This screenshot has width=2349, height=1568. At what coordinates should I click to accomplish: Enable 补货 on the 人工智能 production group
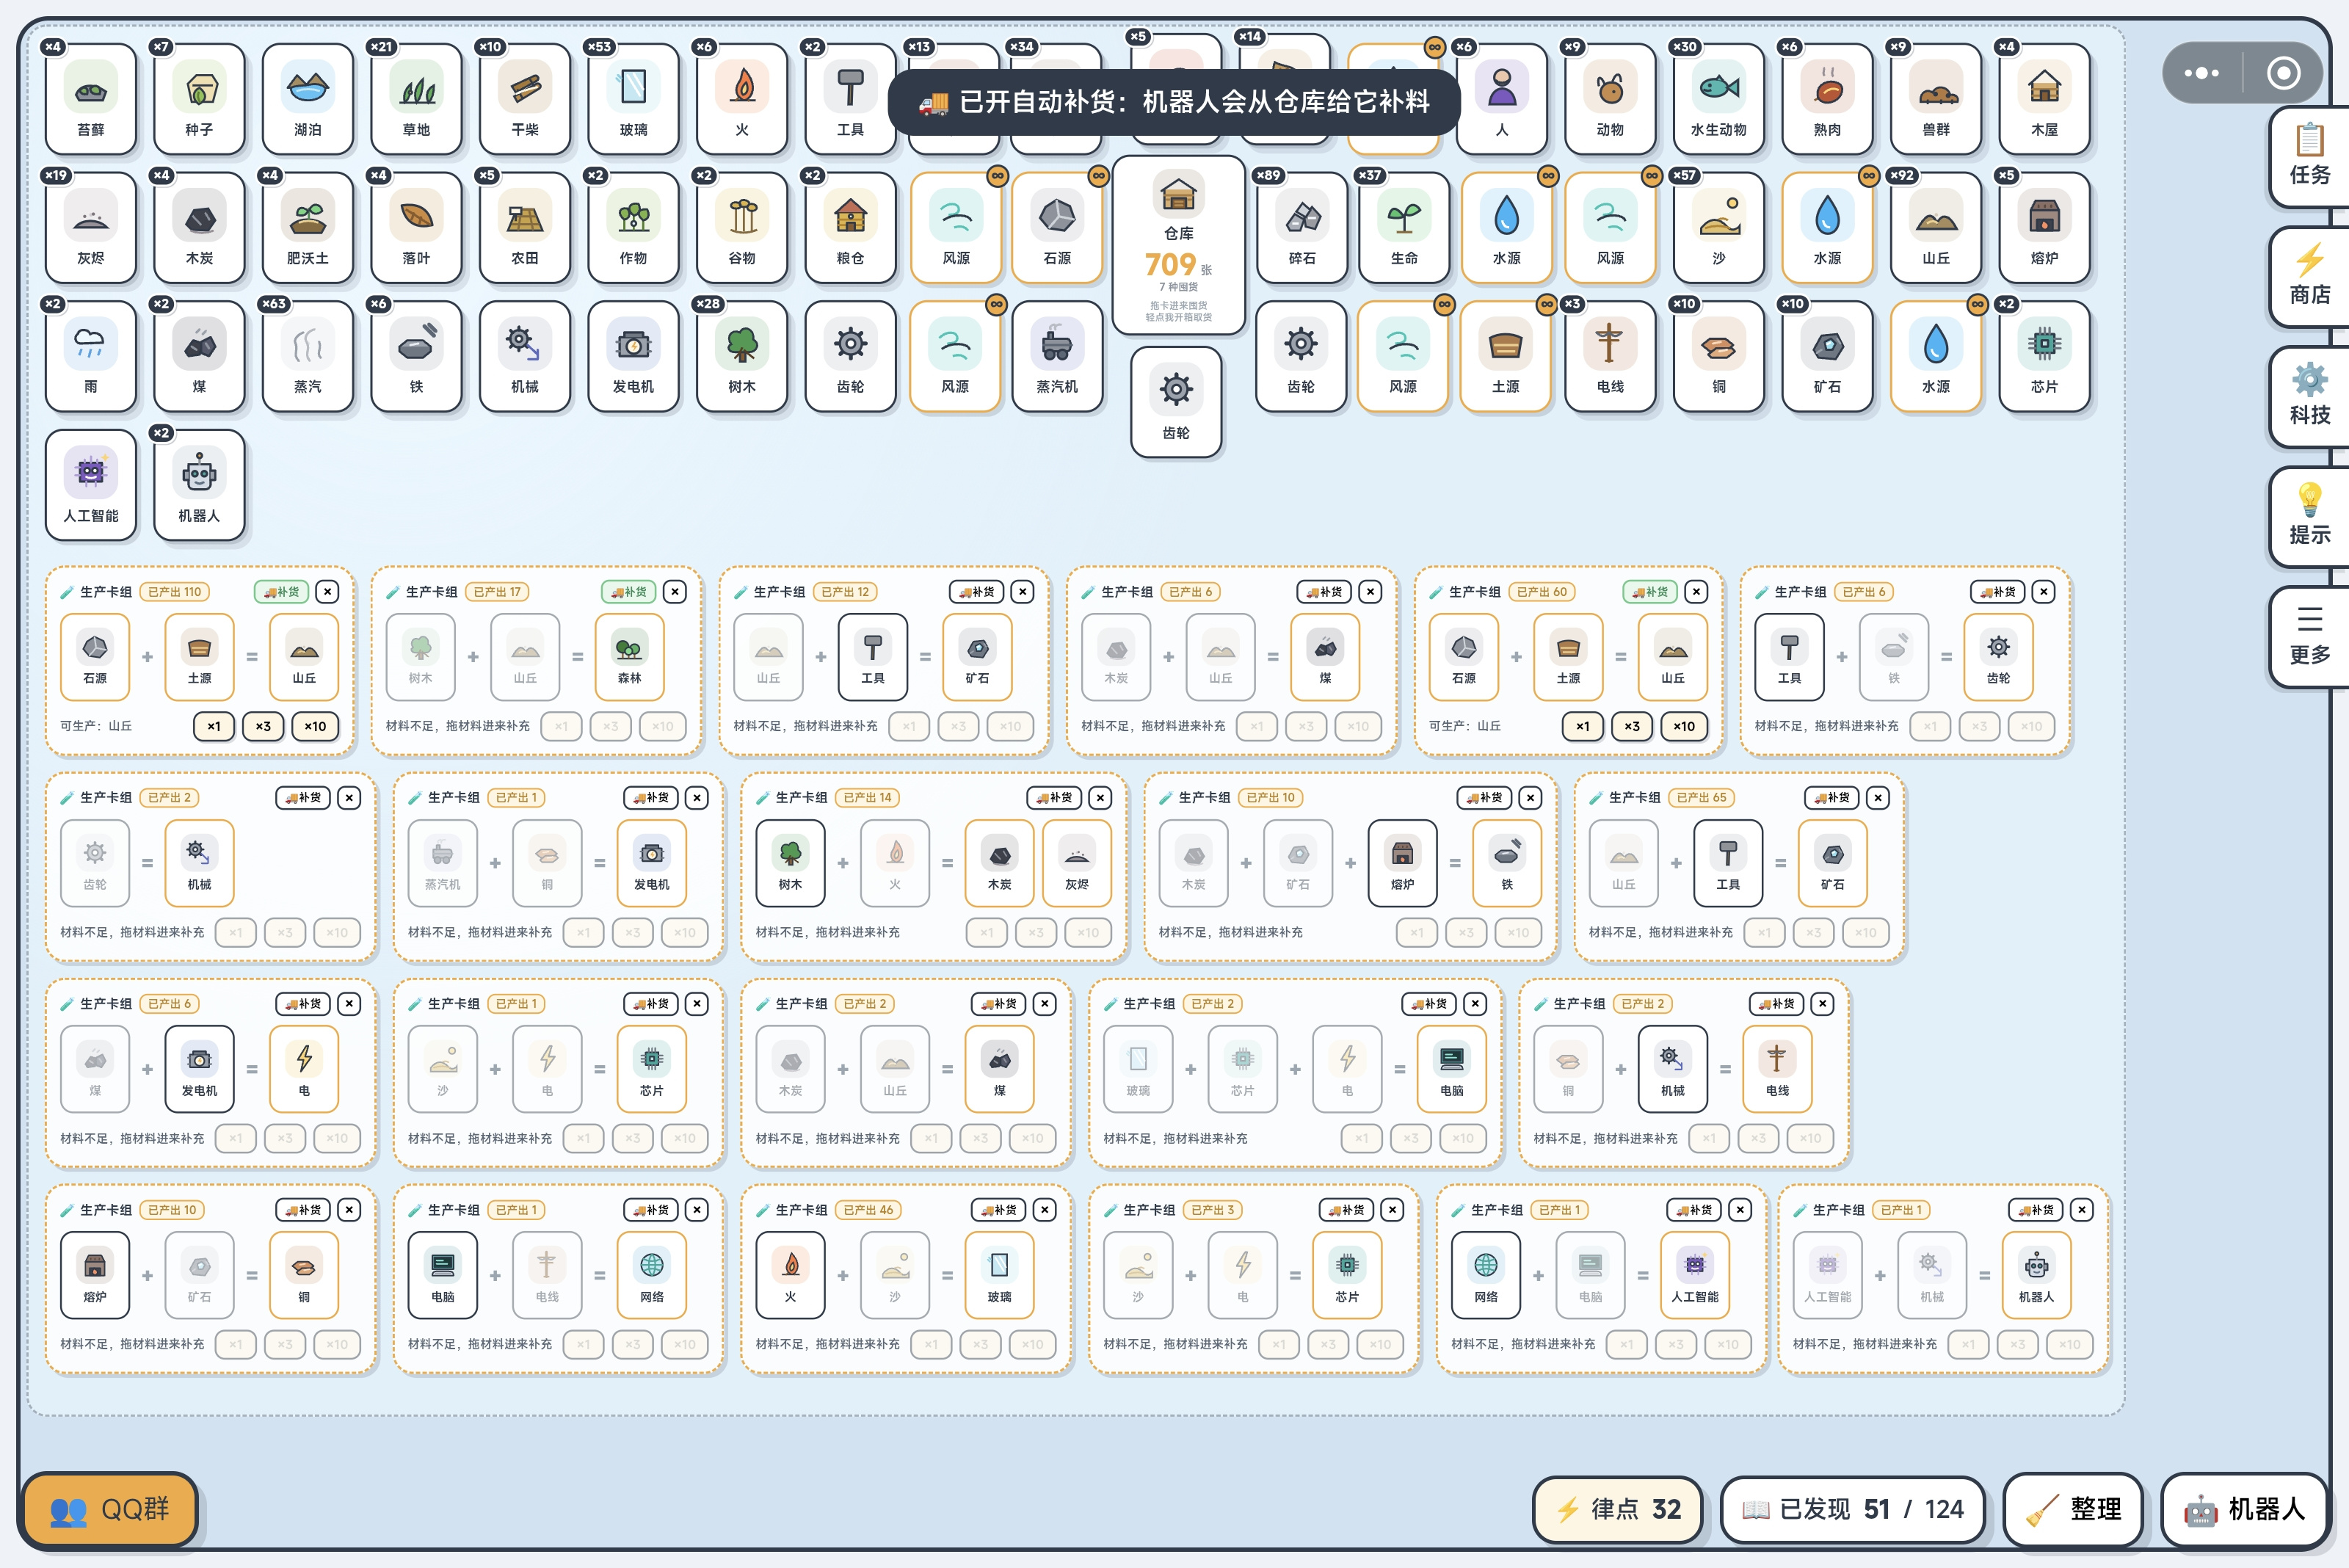coord(1694,1210)
